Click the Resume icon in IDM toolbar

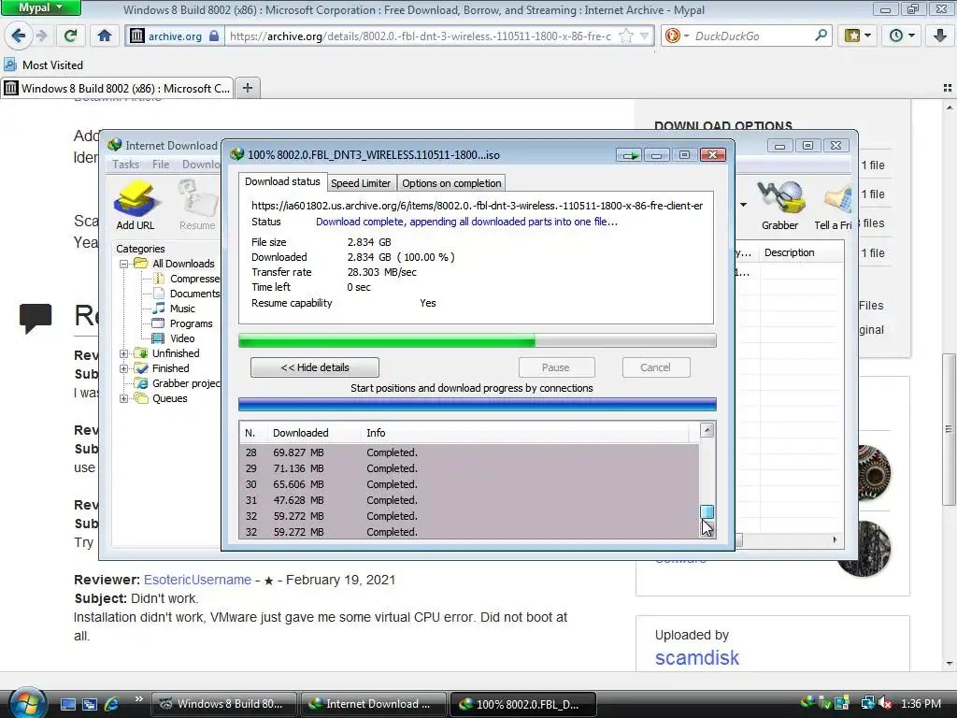click(x=197, y=205)
